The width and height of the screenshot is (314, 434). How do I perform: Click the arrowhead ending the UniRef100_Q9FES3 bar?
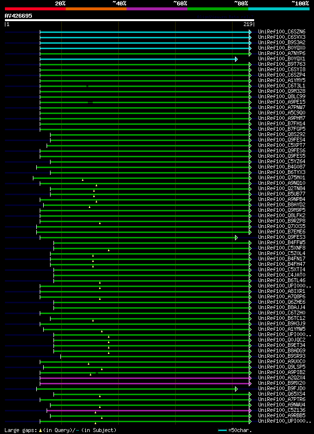236,237
